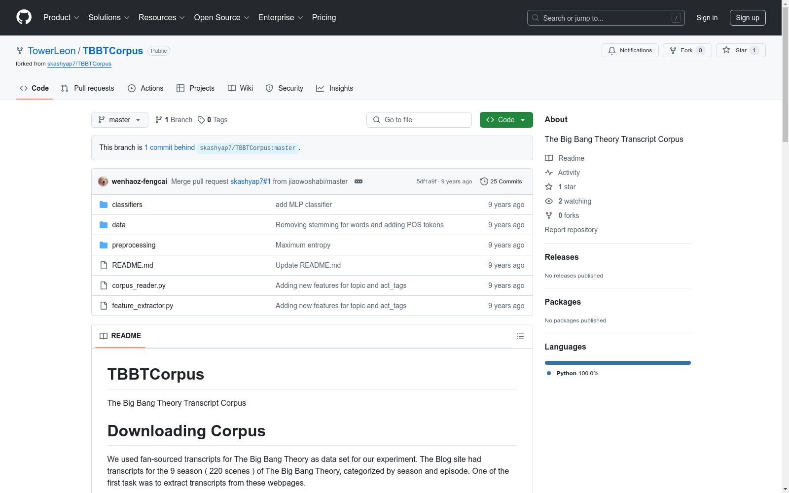Open the feature_extractor.py file

point(143,306)
